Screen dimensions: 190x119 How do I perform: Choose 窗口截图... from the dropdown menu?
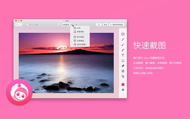tap(80, 37)
